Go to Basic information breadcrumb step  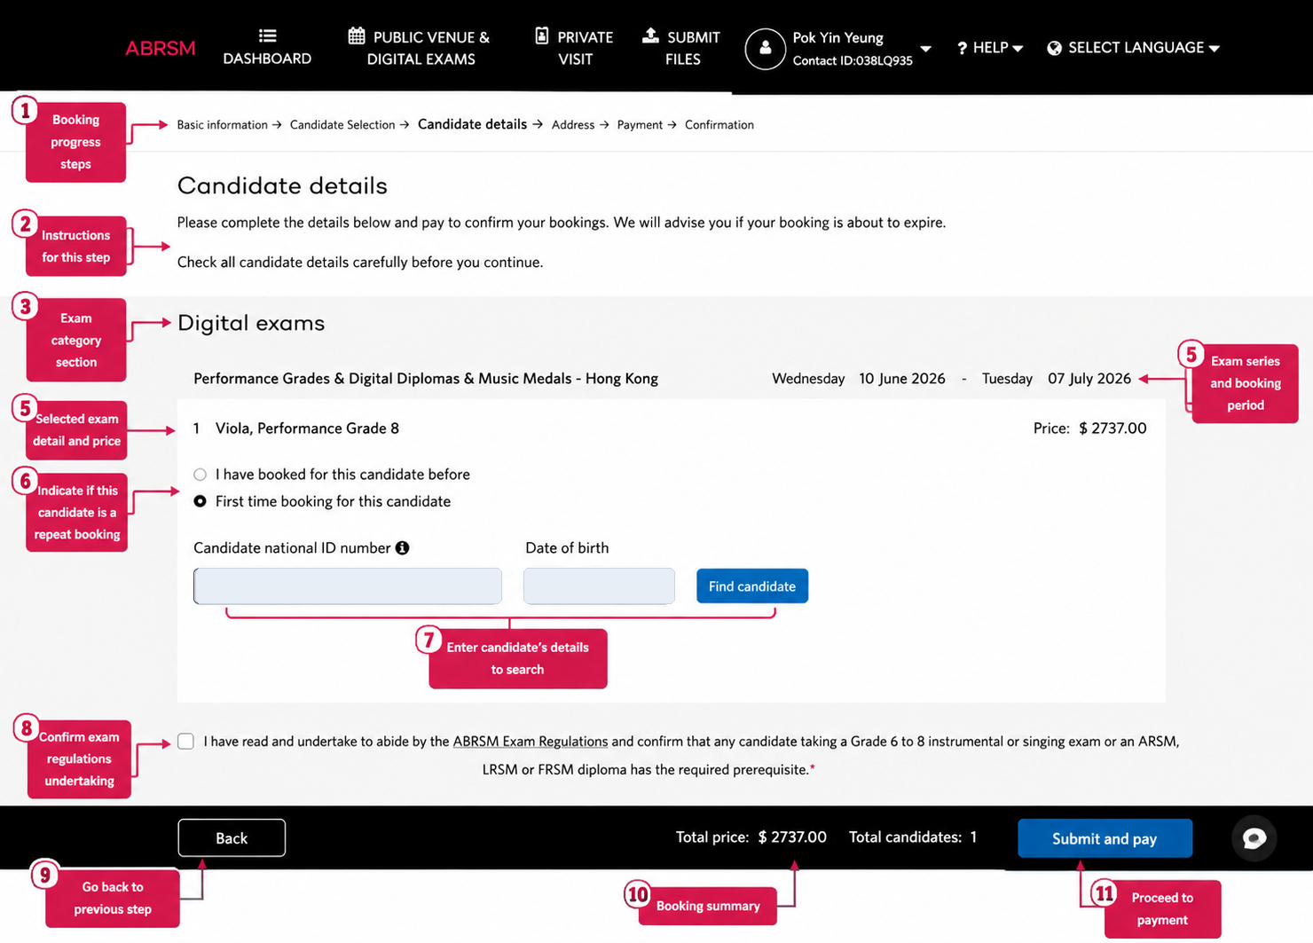222,125
